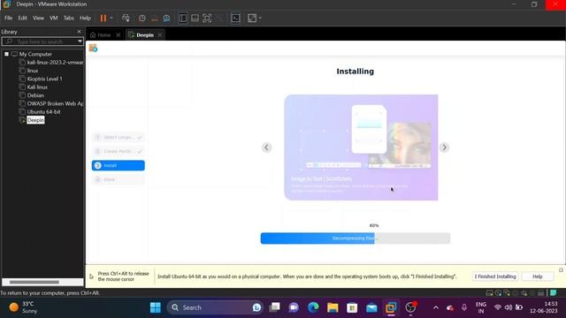Click the Install step in the installer
Viewport: 566px width, 318px height.
119,165
